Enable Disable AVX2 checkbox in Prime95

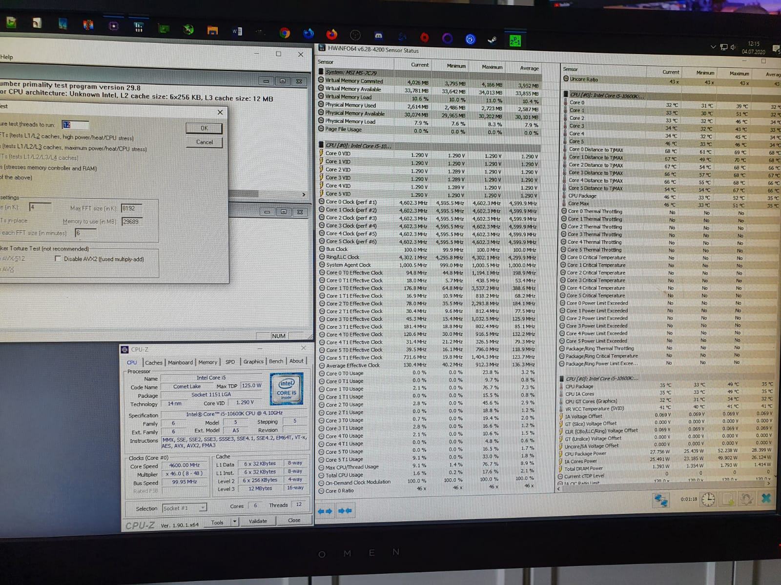click(58, 259)
